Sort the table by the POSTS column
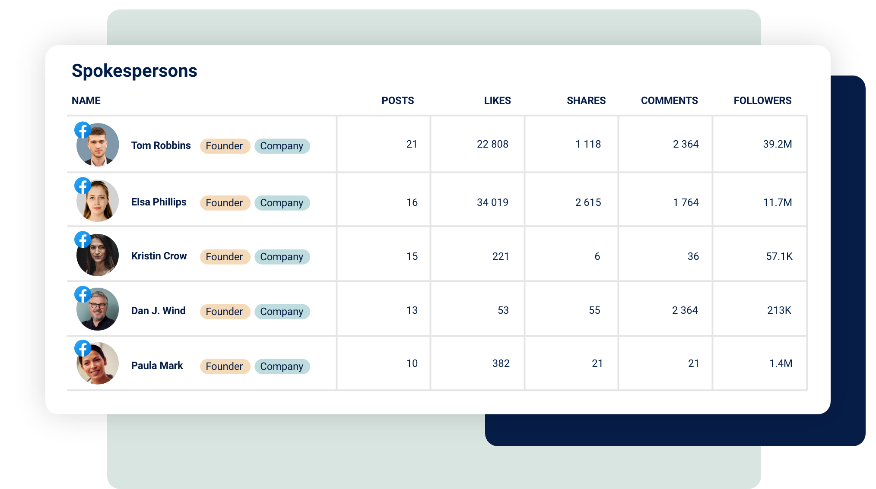Viewport: 876px width, 489px height. tap(397, 100)
